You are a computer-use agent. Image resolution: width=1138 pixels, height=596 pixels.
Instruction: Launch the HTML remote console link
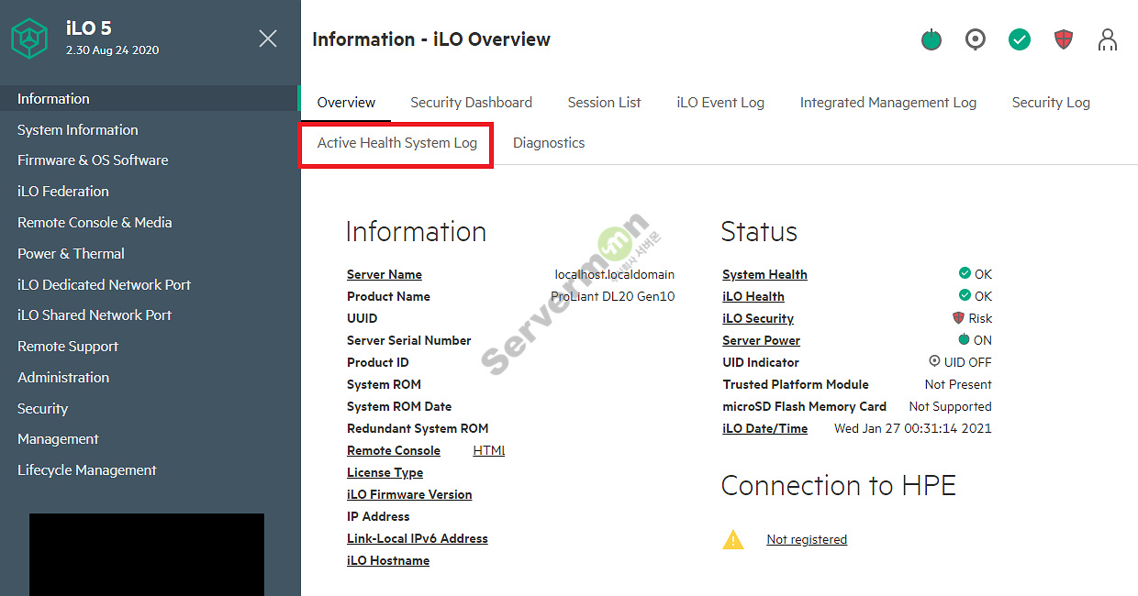(x=489, y=450)
